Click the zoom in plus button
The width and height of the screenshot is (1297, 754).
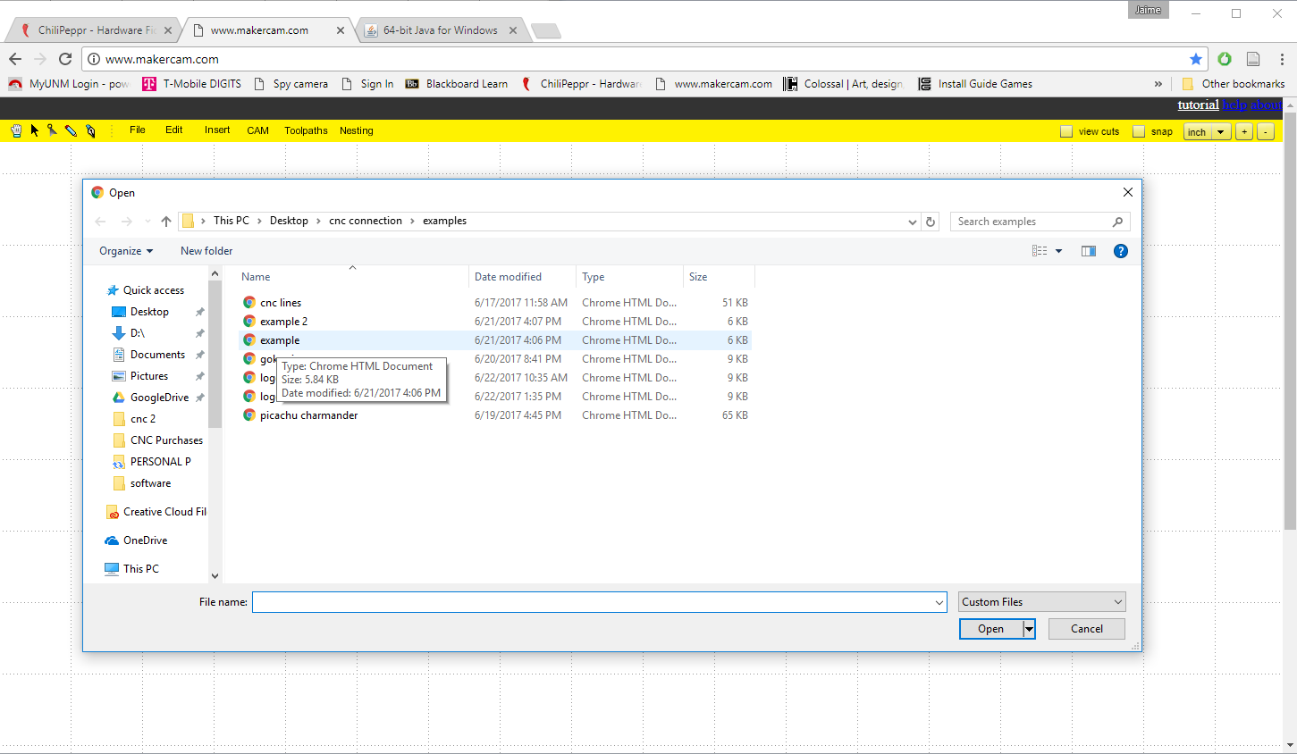click(1244, 131)
